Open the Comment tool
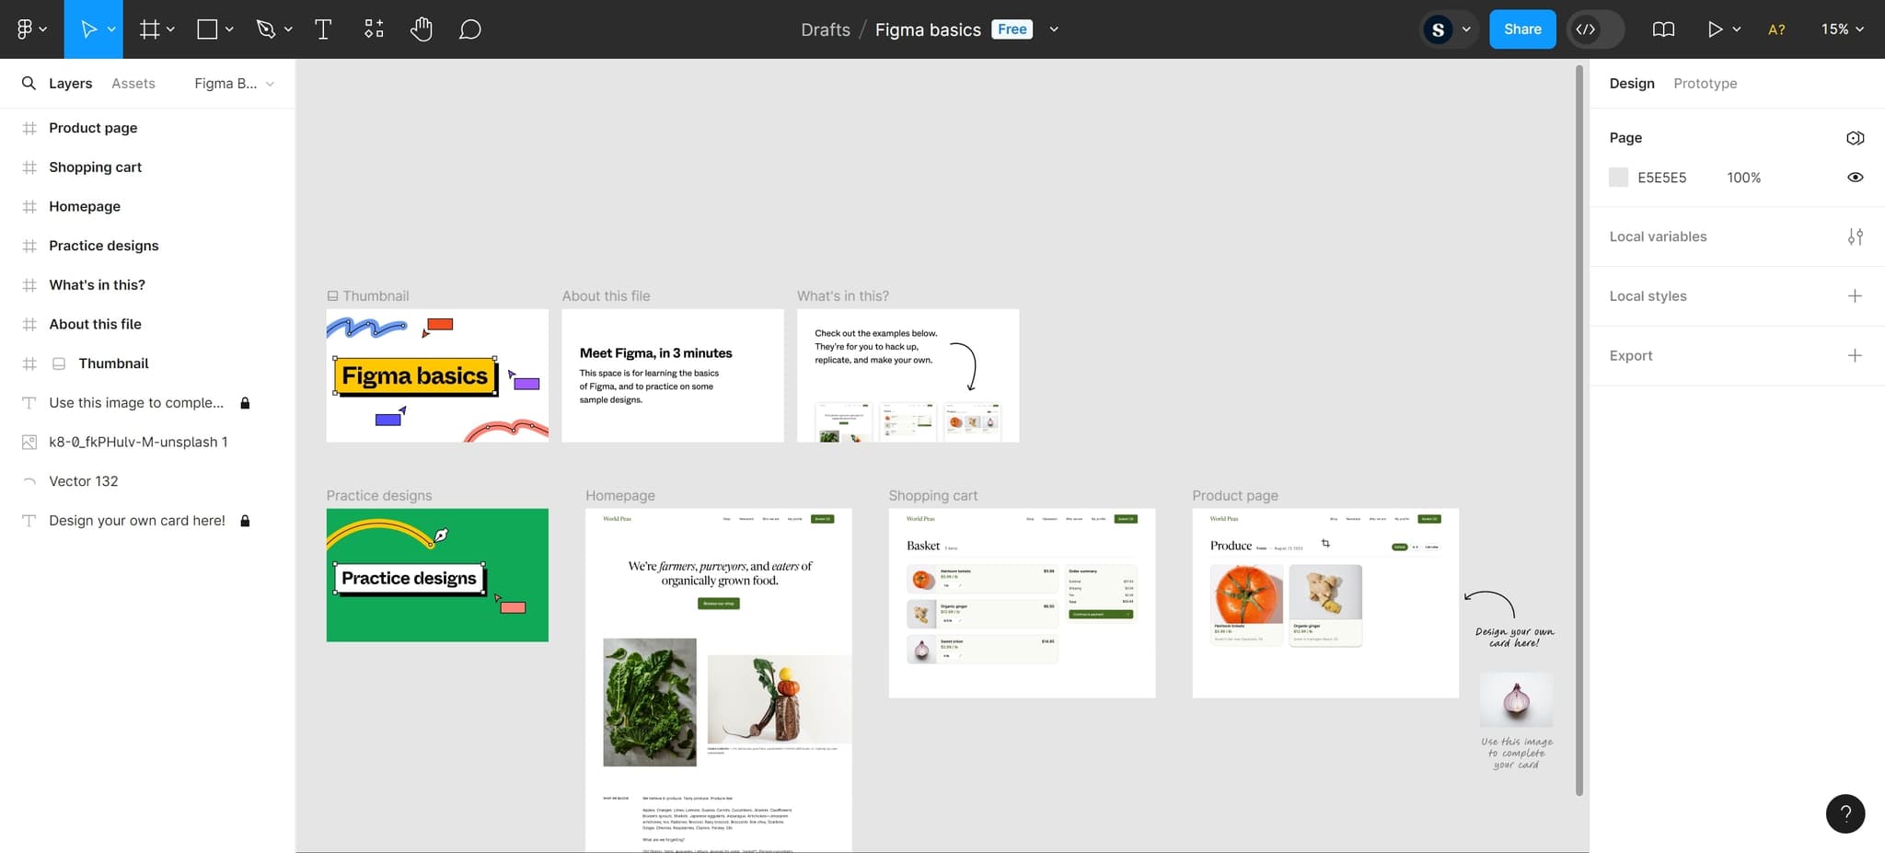This screenshot has width=1885, height=853. point(469,29)
